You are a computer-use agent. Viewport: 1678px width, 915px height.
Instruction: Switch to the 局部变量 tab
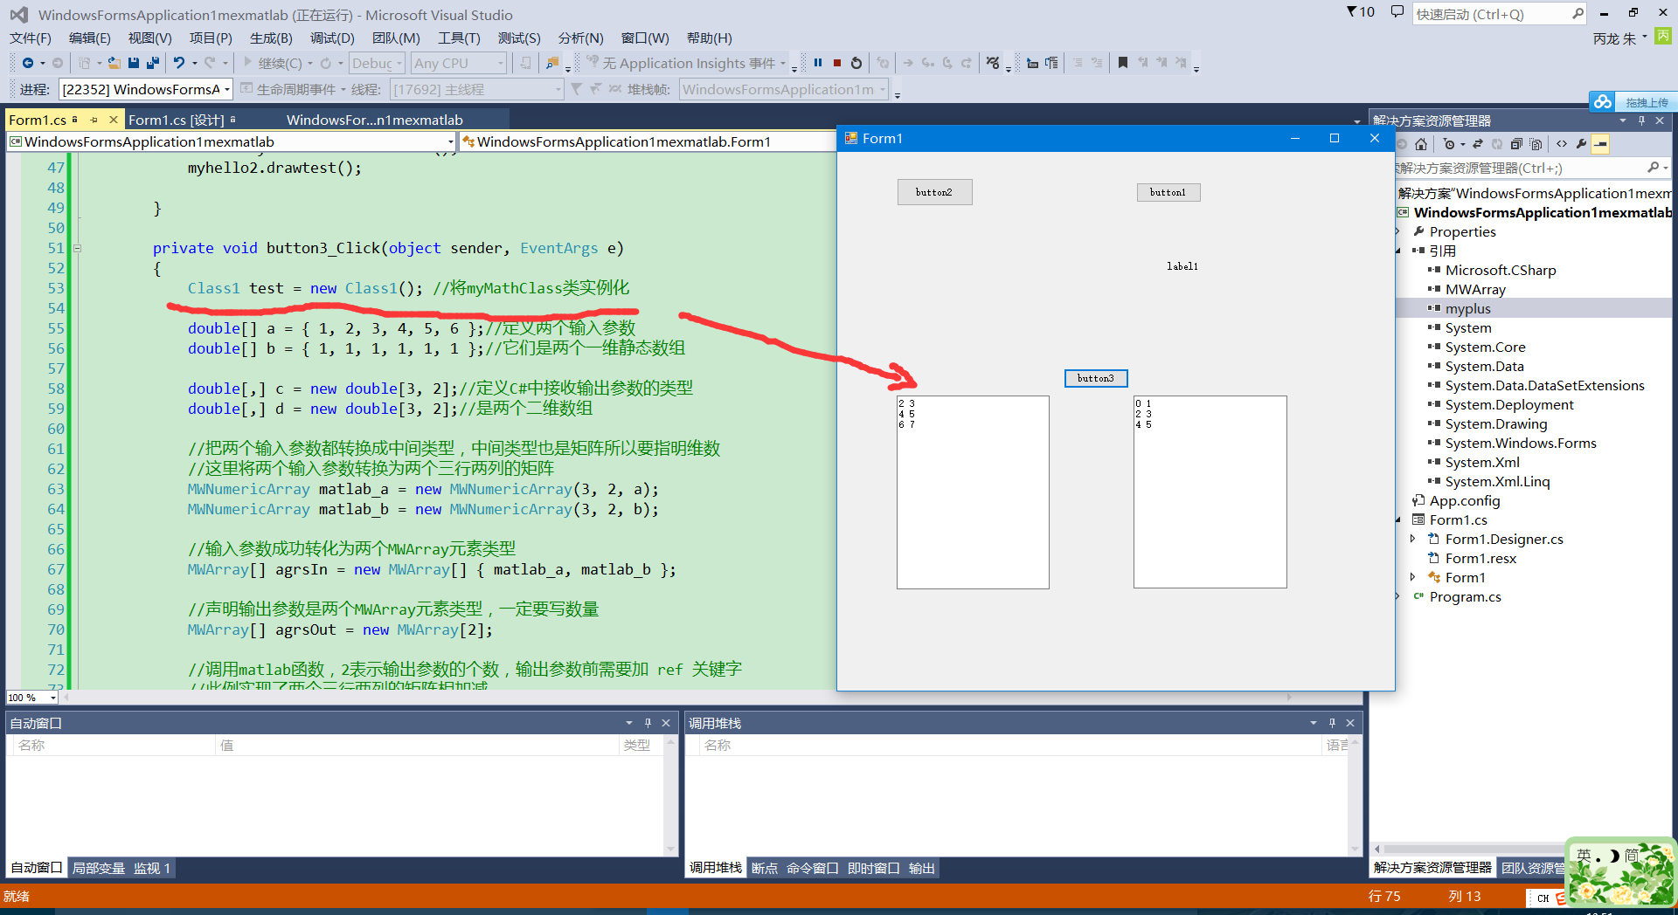99,868
